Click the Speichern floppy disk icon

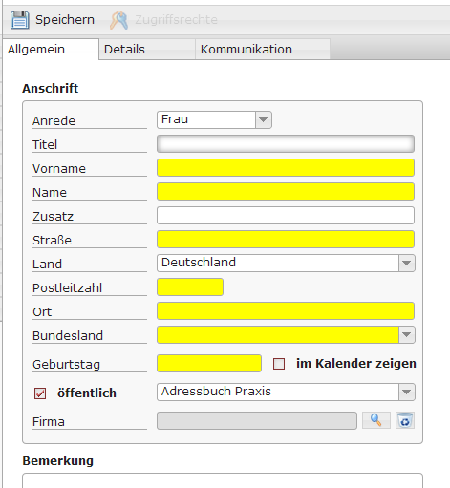point(20,20)
